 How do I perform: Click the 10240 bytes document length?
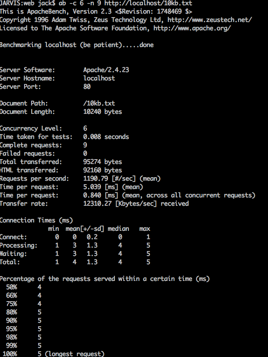tap(103, 112)
